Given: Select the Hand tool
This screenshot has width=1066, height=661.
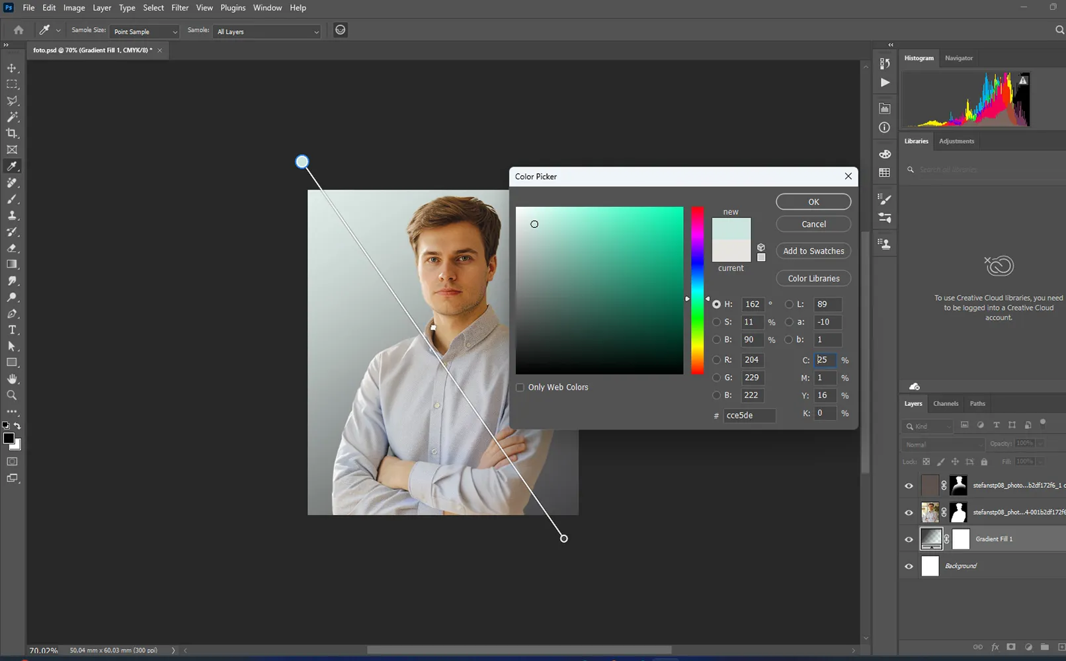Looking at the screenshot, I should click(x=12, y=379).
